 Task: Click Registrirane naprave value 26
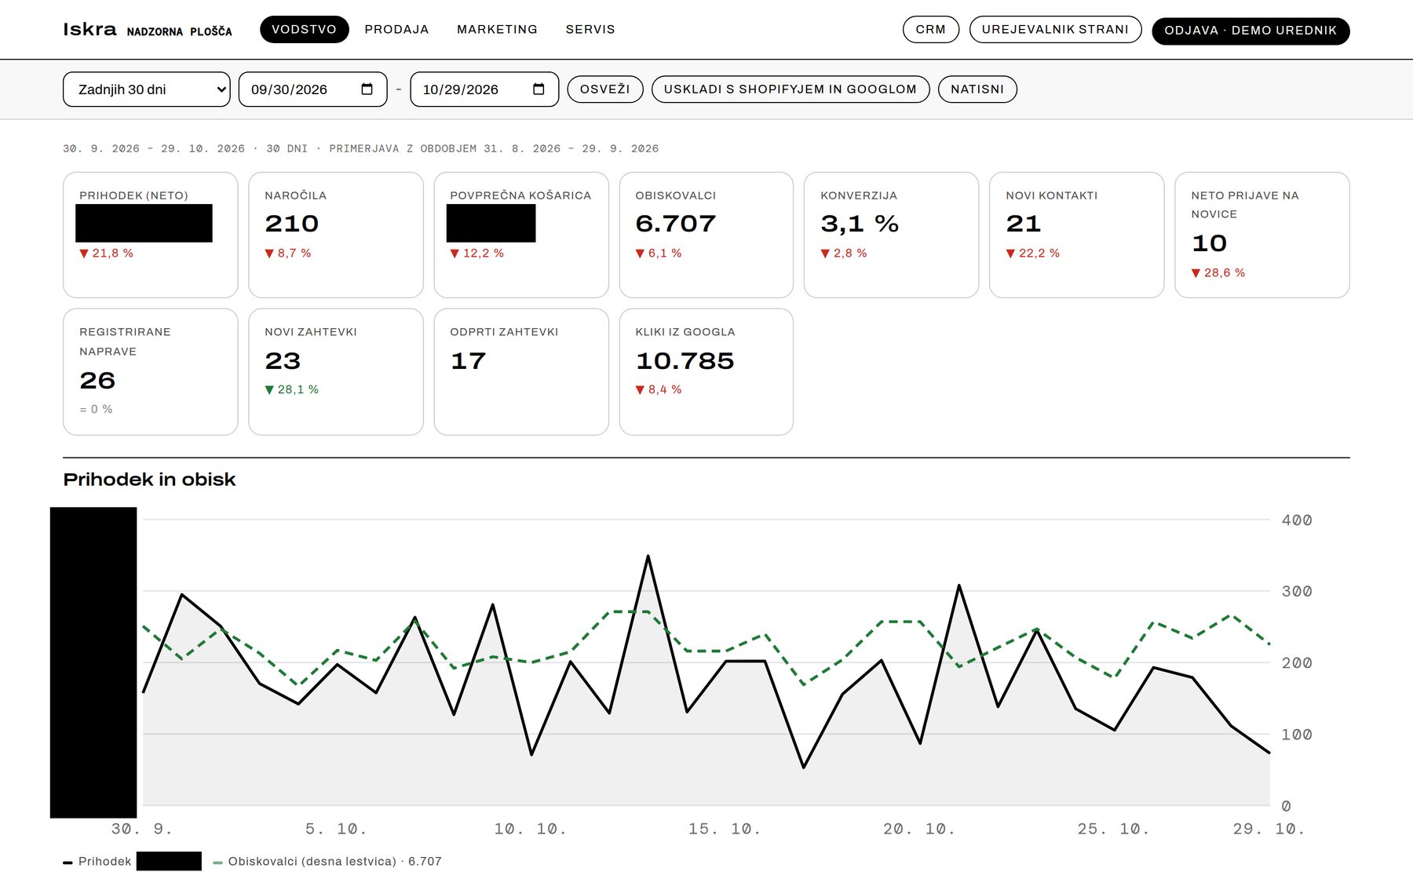coord(97,381)
